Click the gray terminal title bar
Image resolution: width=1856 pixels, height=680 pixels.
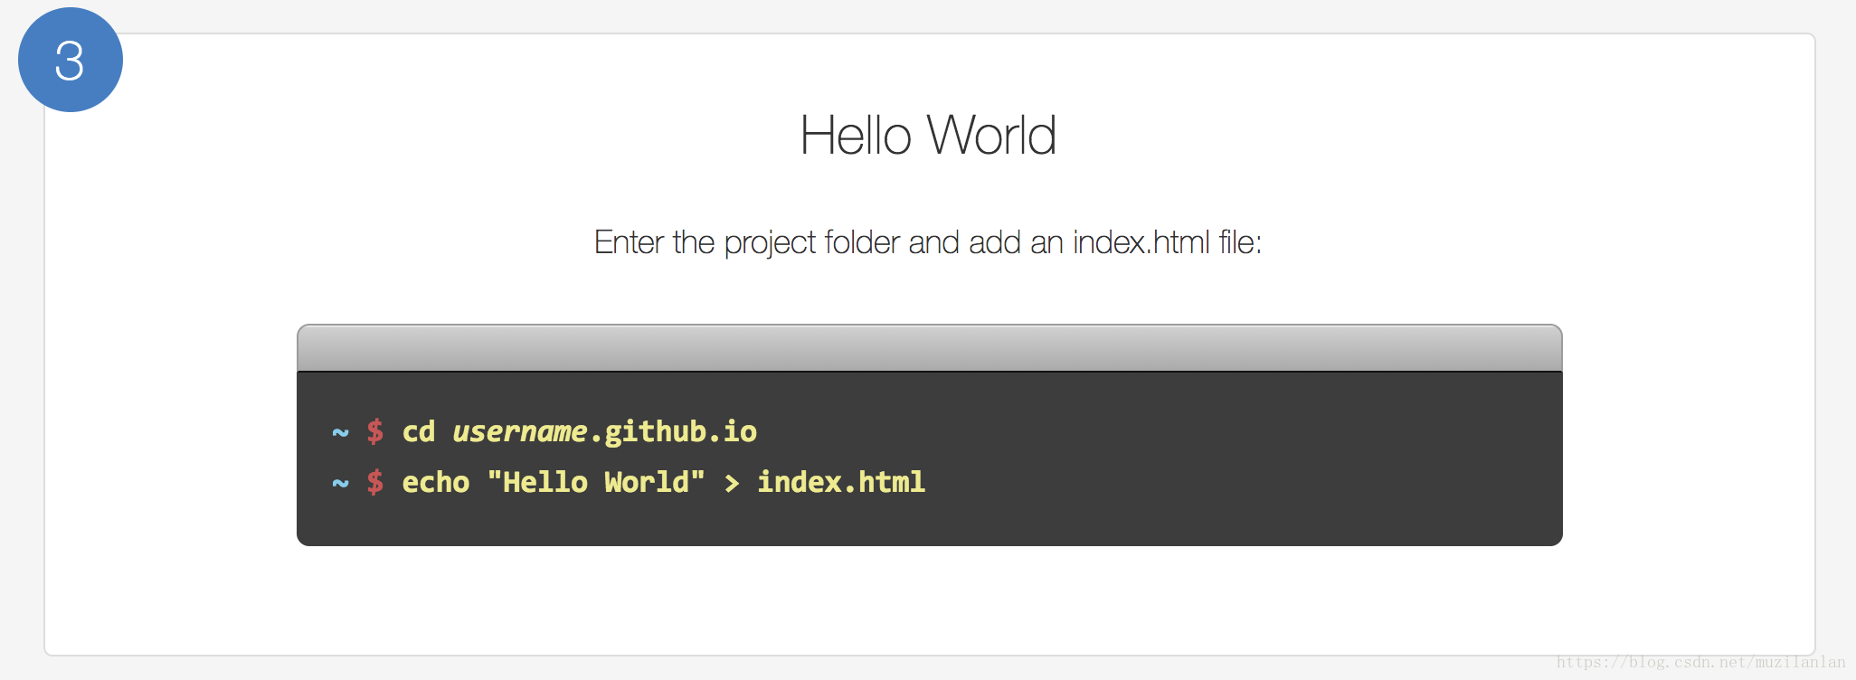click(930, 348)
